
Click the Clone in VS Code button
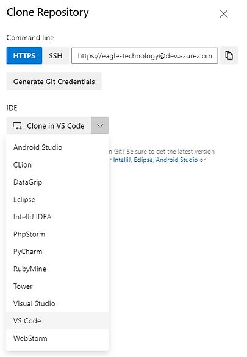pyautogui.click(x=49, y=125)
